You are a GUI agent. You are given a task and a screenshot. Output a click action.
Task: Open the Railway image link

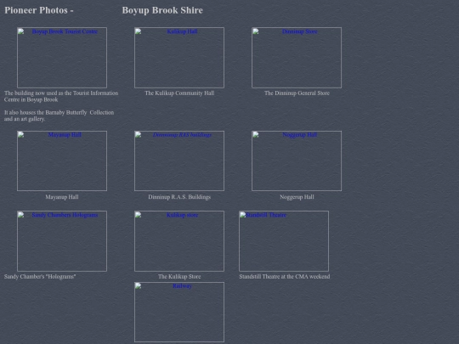(x=179, y=312)
